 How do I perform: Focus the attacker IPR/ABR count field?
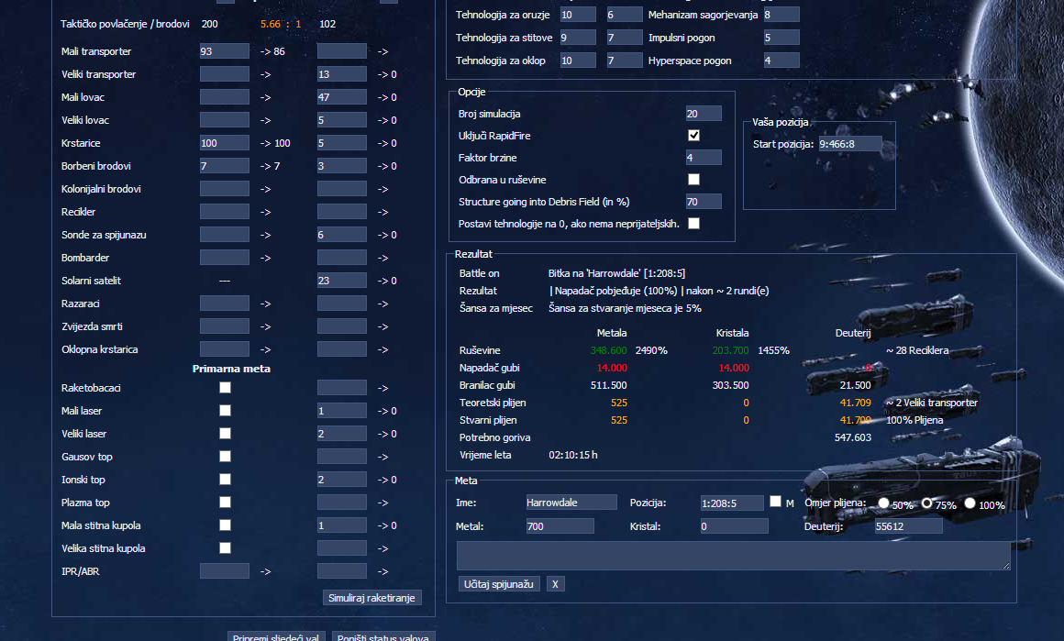[225, 571]
